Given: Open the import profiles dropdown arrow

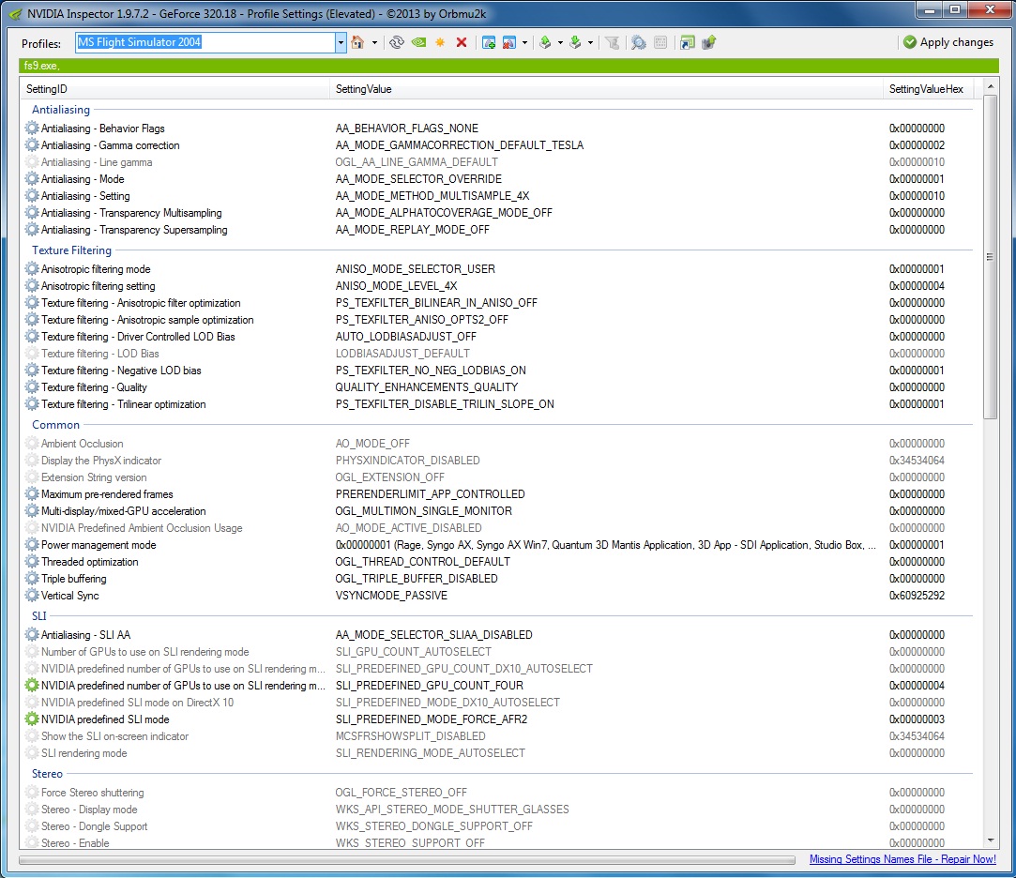Looking at the screenshot, I should pos(590,43).
